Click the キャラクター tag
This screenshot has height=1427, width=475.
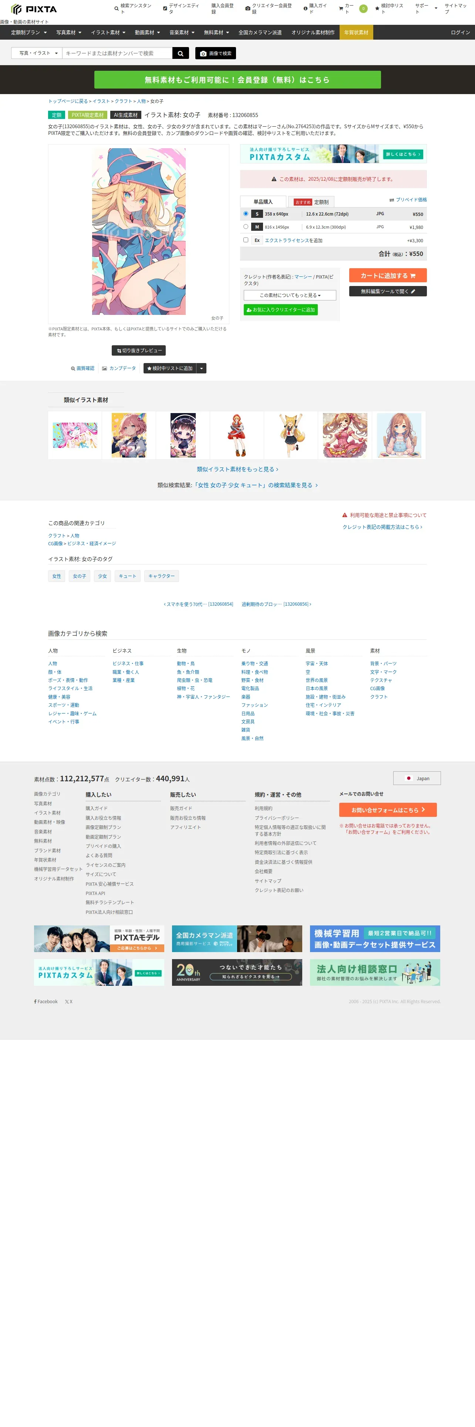[161, 576]
